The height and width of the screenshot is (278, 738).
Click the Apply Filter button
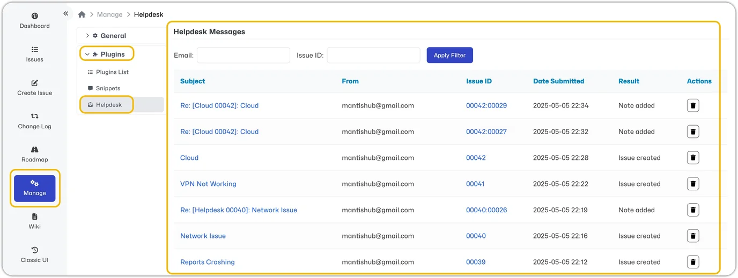[x=450, y=55]
